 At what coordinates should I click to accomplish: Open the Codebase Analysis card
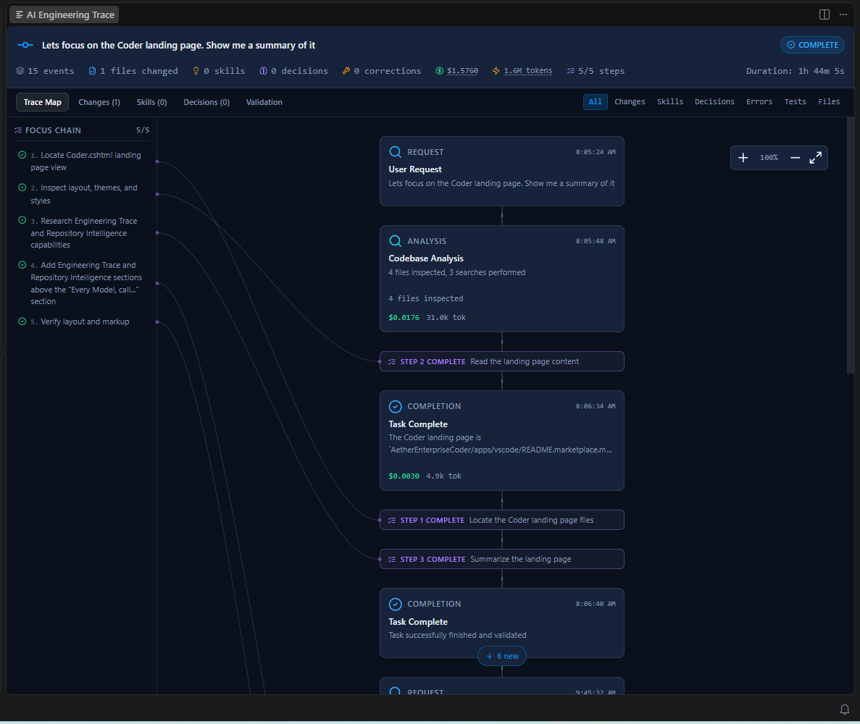(502, 279)
